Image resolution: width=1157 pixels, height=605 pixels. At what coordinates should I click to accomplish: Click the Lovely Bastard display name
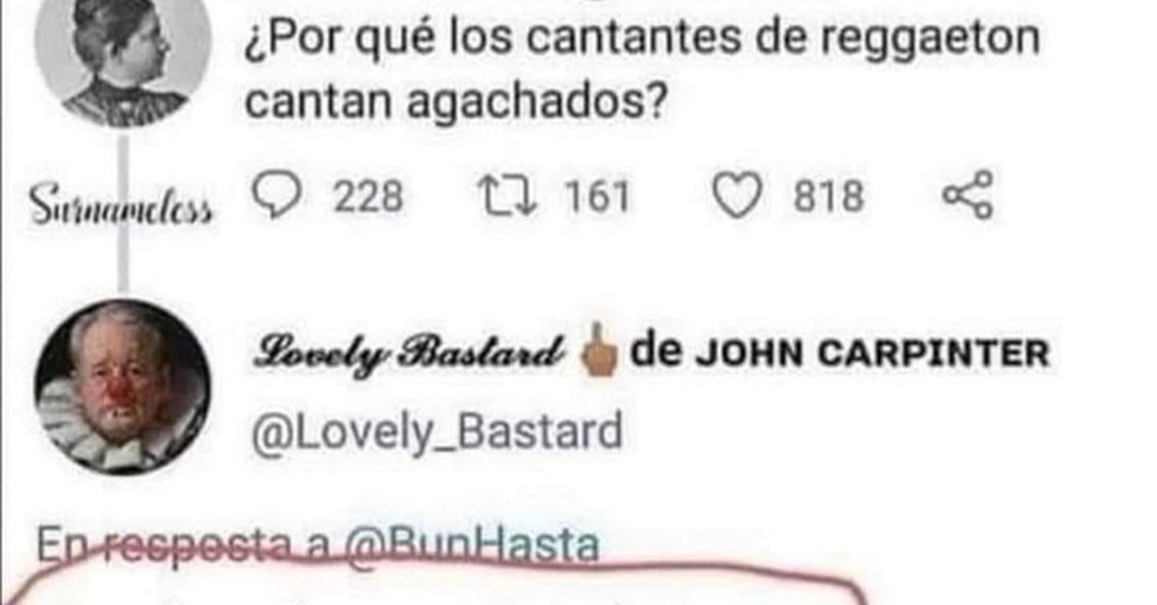click(x=408, y=353)
